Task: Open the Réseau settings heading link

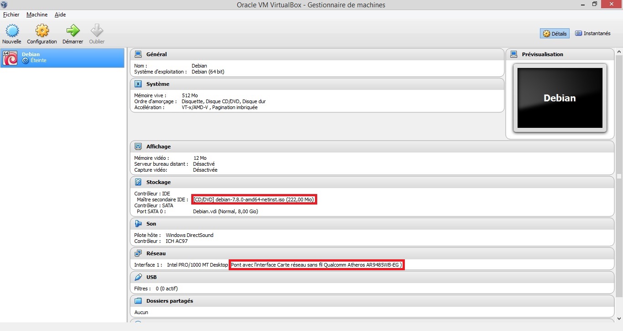Action: pyautogui.click(x=156, y=253)
